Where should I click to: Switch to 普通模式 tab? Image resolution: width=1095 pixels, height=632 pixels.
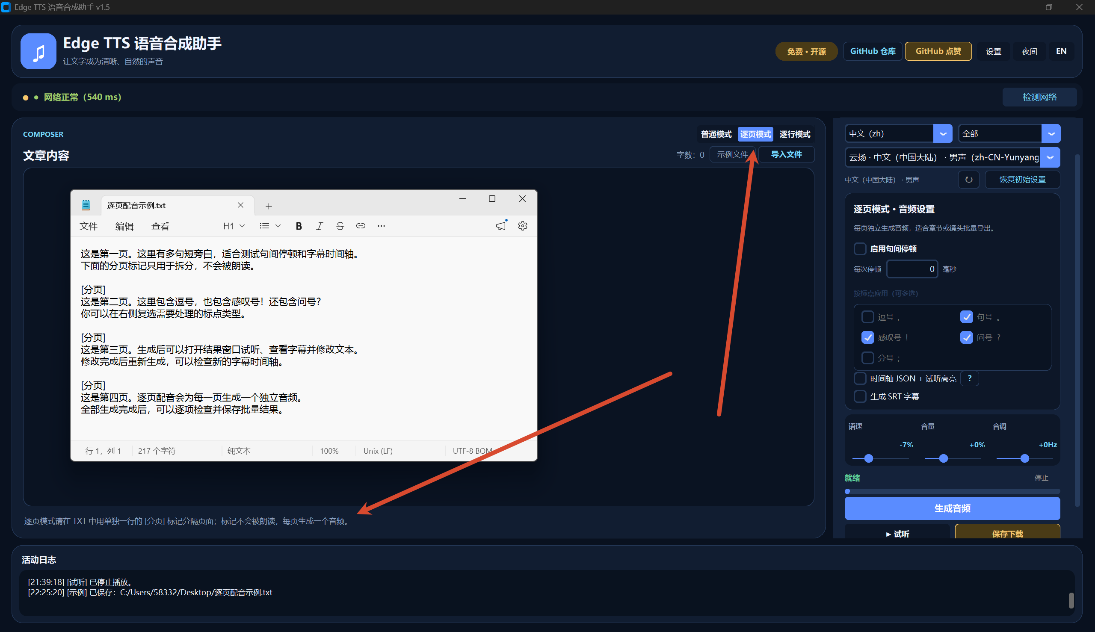coord(716,134)
